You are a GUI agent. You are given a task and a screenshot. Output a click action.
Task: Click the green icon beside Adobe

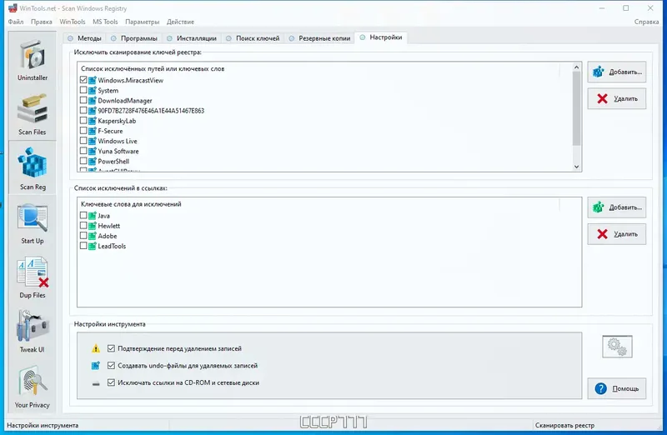pyautogui.click(x=93, y=236)
